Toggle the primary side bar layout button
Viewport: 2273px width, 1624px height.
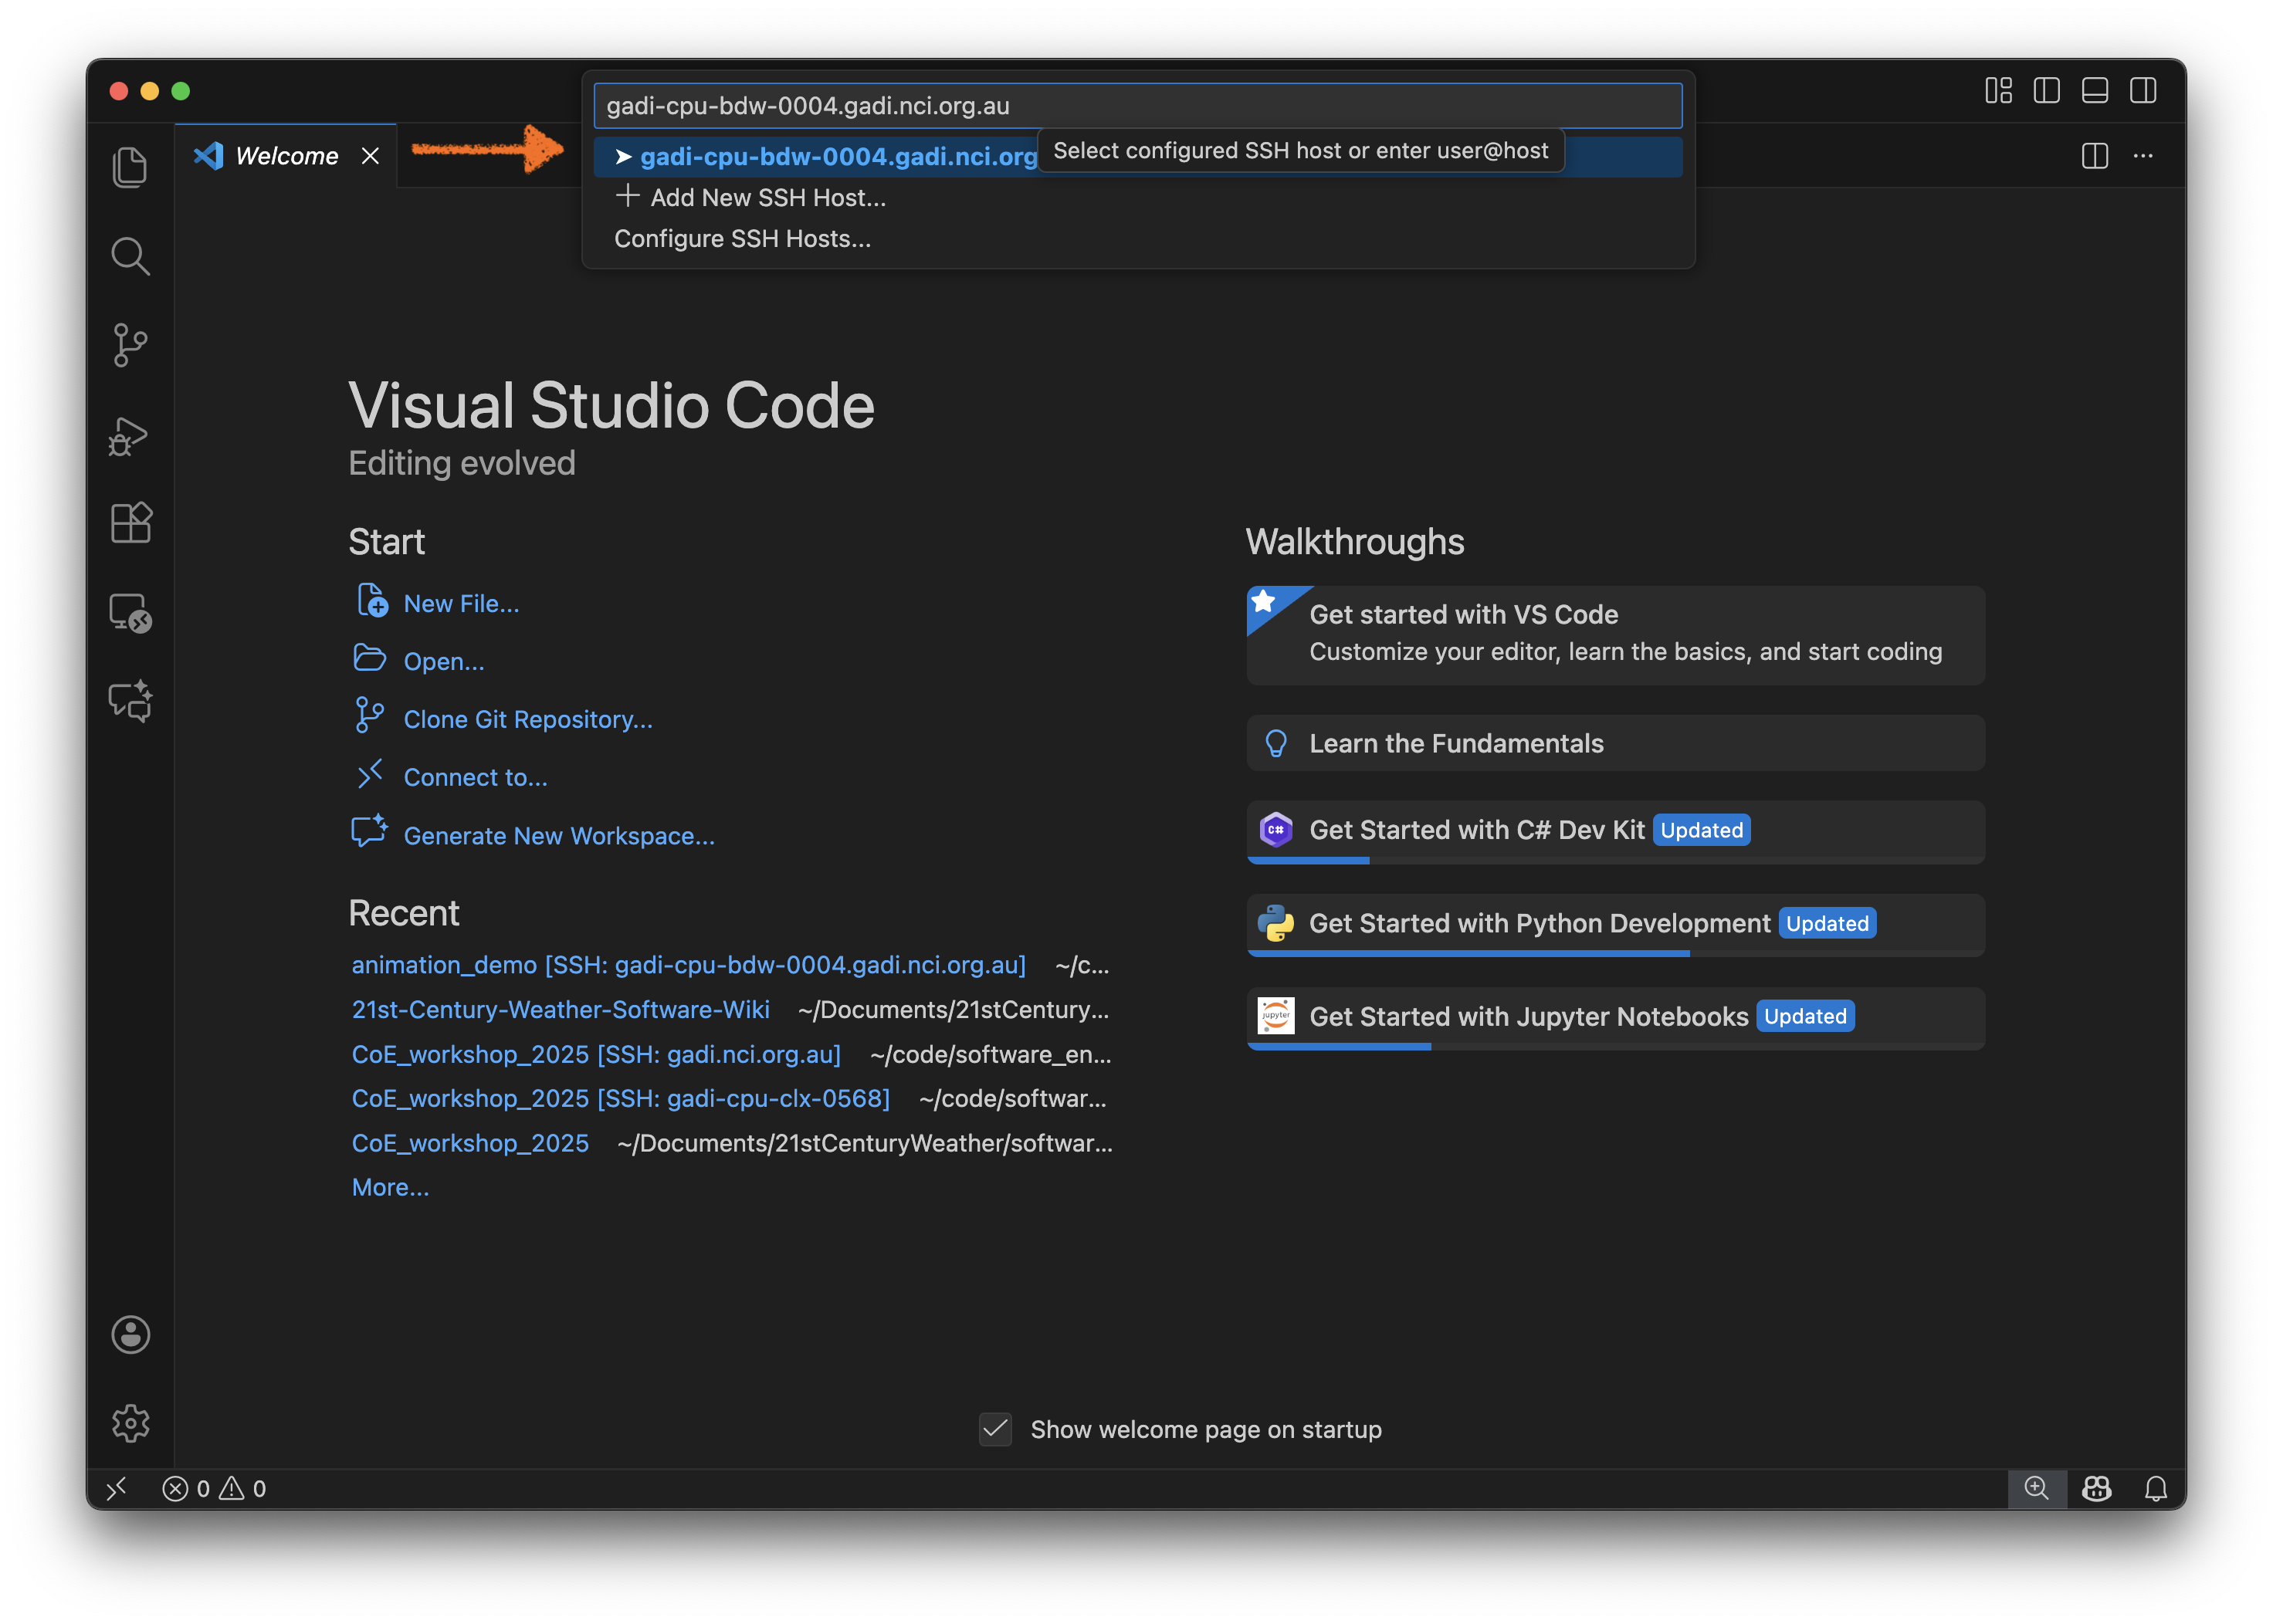pos(2046,91)
